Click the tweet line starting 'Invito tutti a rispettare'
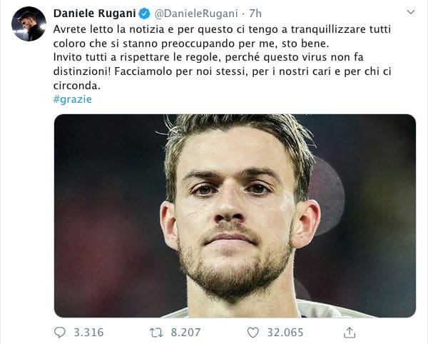Viewport: 428px width, 344px height. tap(208, 57)
